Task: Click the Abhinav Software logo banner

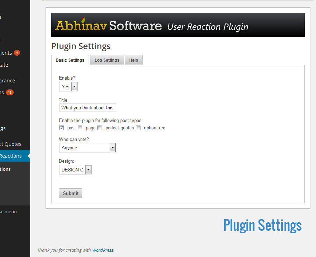Action: click(178, 25)
